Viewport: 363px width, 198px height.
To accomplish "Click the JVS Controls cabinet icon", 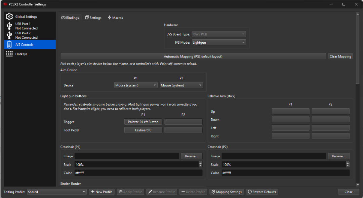I will (x=9, y=44).
